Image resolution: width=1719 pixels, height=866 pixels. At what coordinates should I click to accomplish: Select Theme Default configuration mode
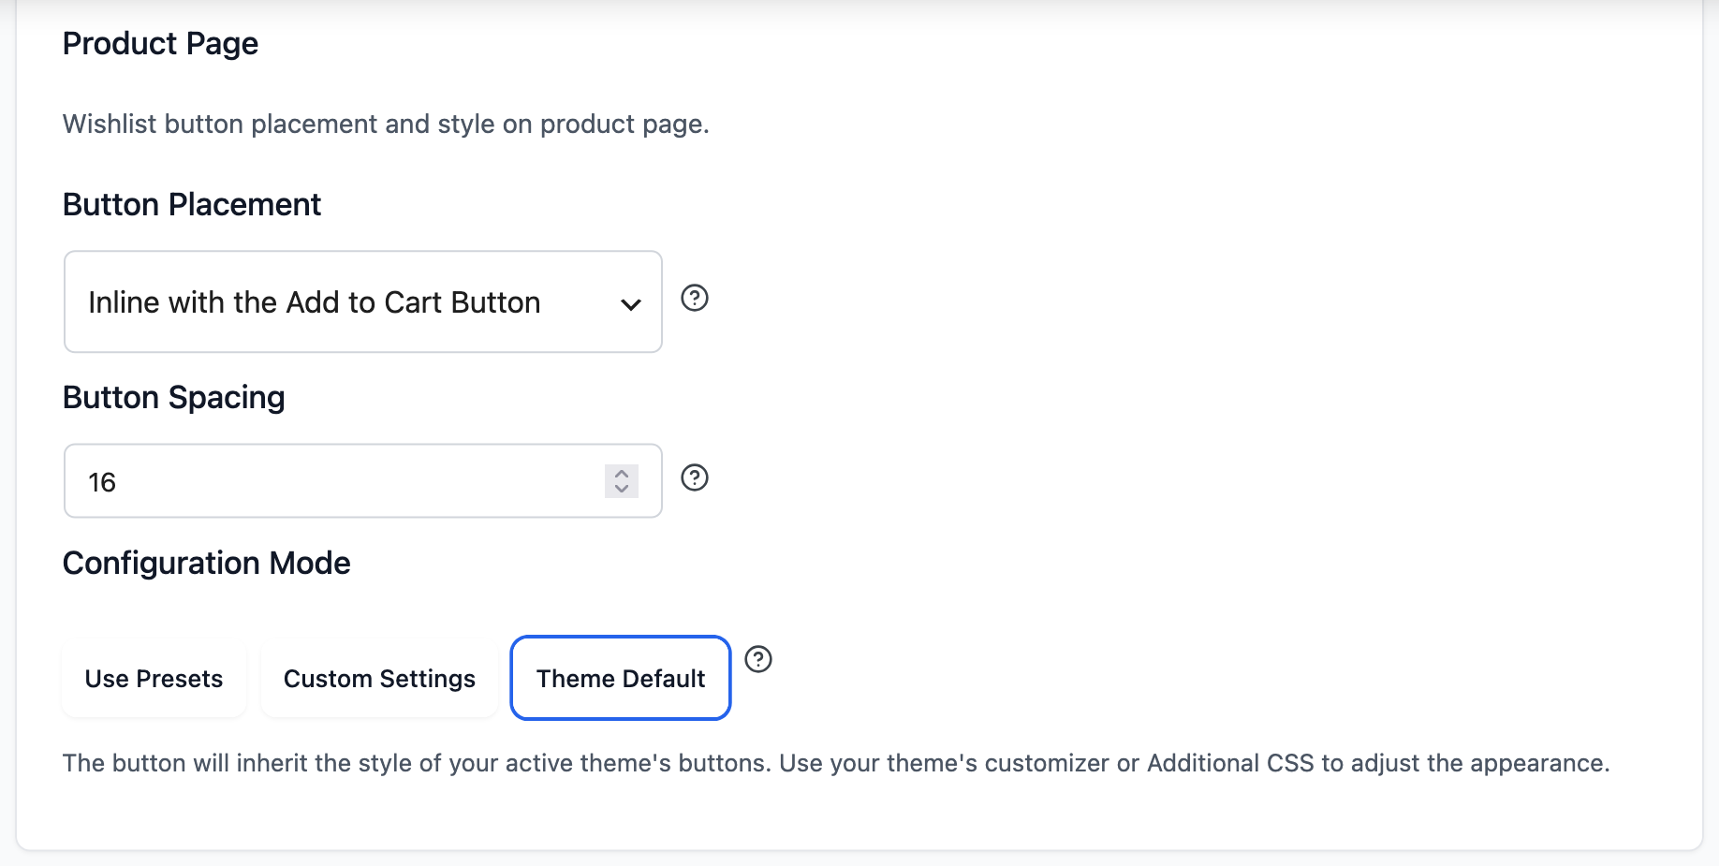click(621, 679)
